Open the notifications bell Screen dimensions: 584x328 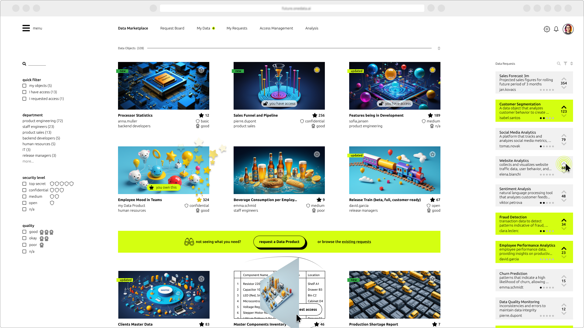(x=556, y=29)
